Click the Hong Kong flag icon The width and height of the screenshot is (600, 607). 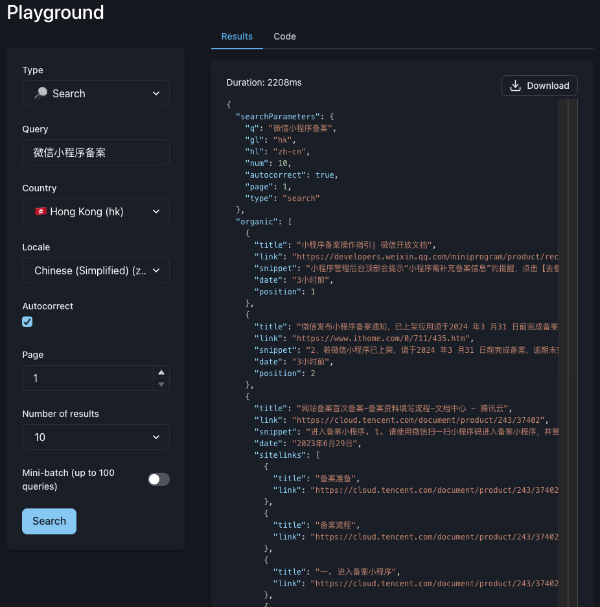pos(40,211)
